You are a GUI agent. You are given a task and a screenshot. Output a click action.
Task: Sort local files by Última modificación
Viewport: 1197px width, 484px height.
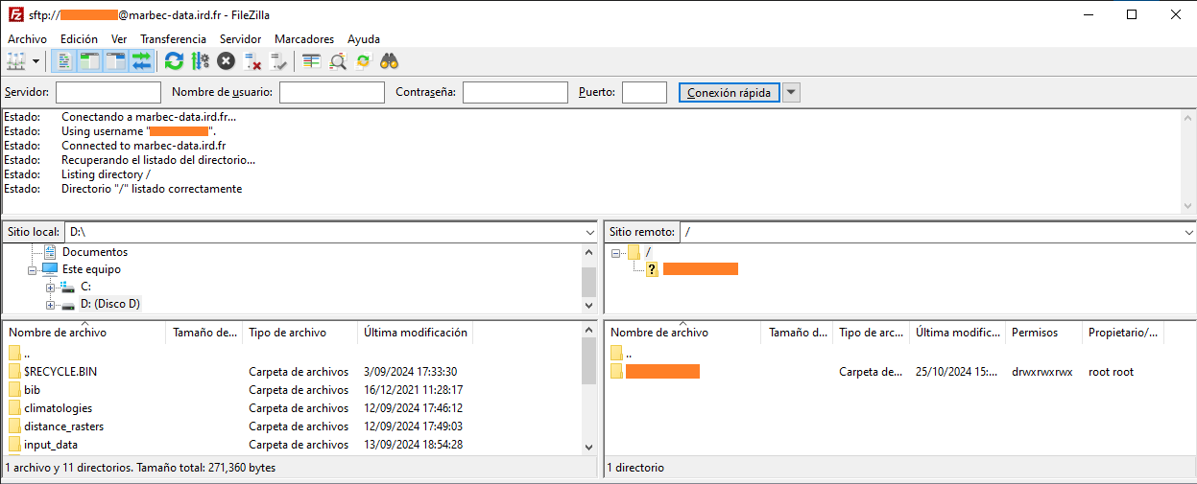pos(415,333)
